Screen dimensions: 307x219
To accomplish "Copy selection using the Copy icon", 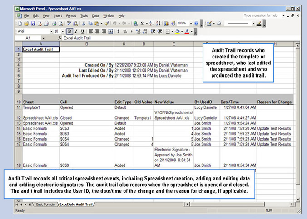I will (90, 24).
